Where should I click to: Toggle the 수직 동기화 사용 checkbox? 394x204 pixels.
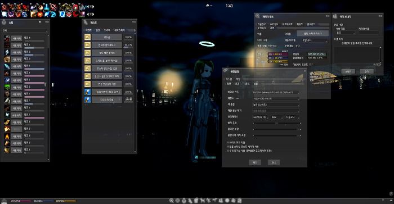coord(228,151)
